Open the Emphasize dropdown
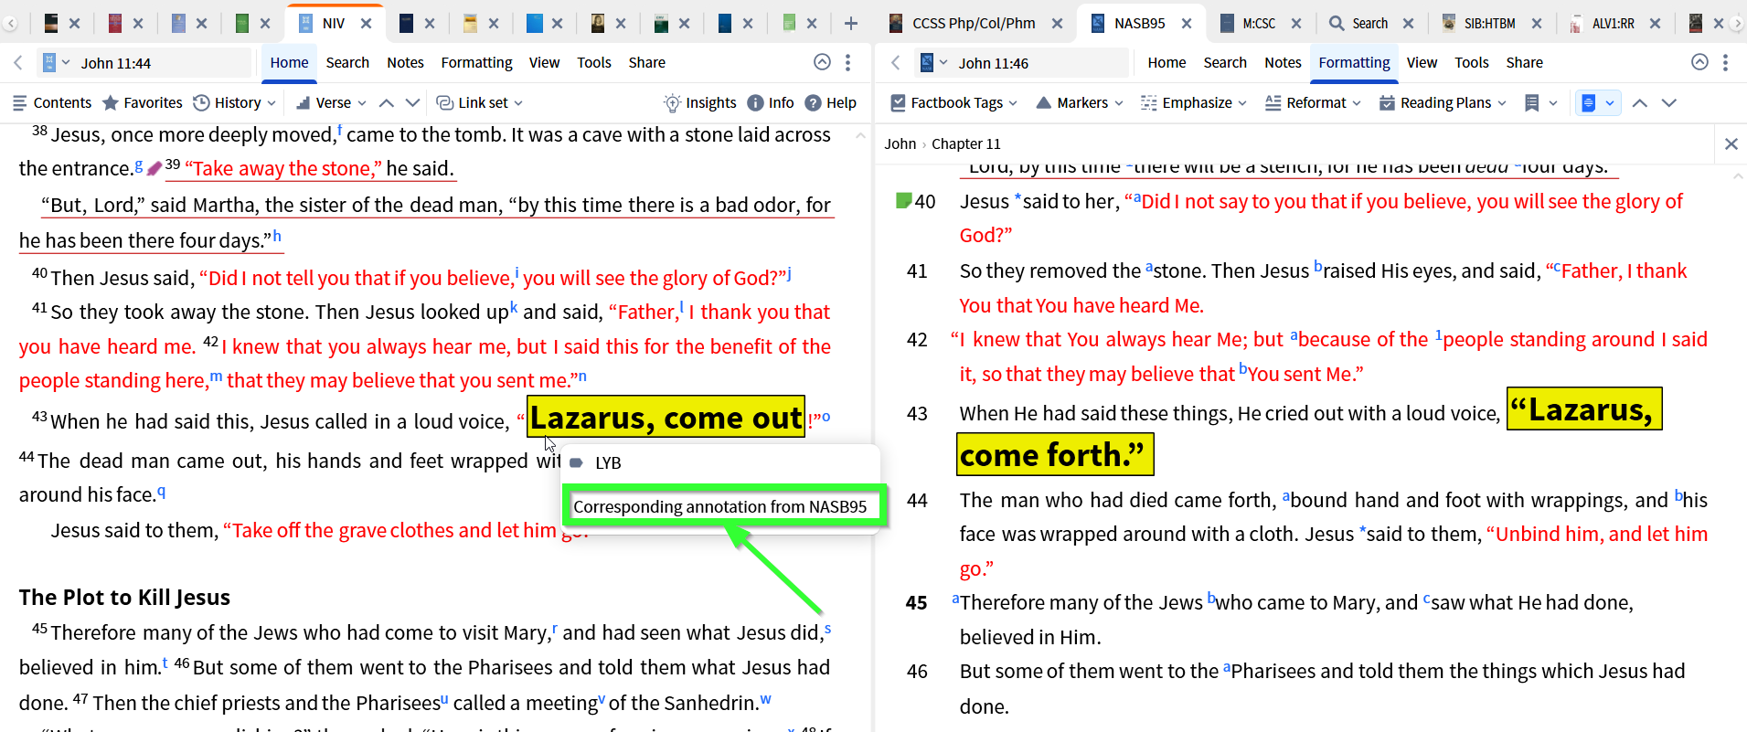Viewport: 1747px width, 732px height. tap(1194, 102)
